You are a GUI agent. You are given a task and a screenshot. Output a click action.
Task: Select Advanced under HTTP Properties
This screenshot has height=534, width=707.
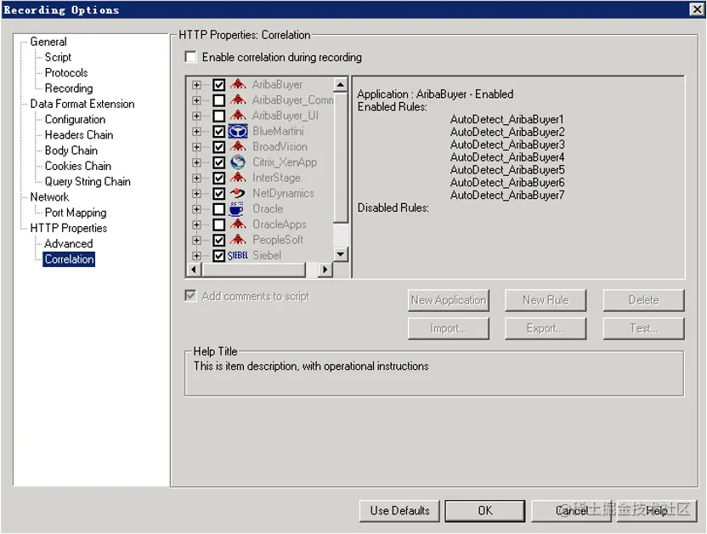[69, 243]
